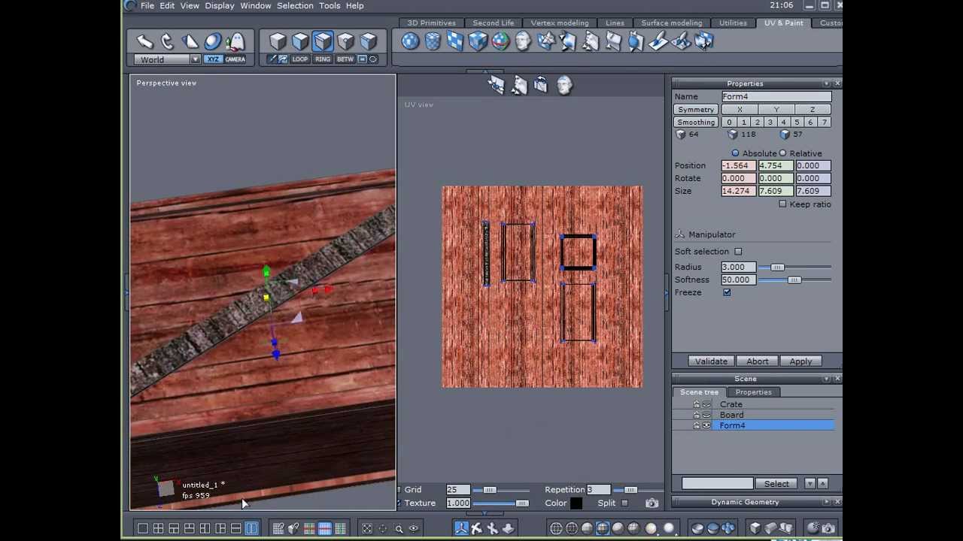This screenshot has height=541, width=963.
Task: Click the camera render icon in bottom right toolbar
Action: coord(828,529)
